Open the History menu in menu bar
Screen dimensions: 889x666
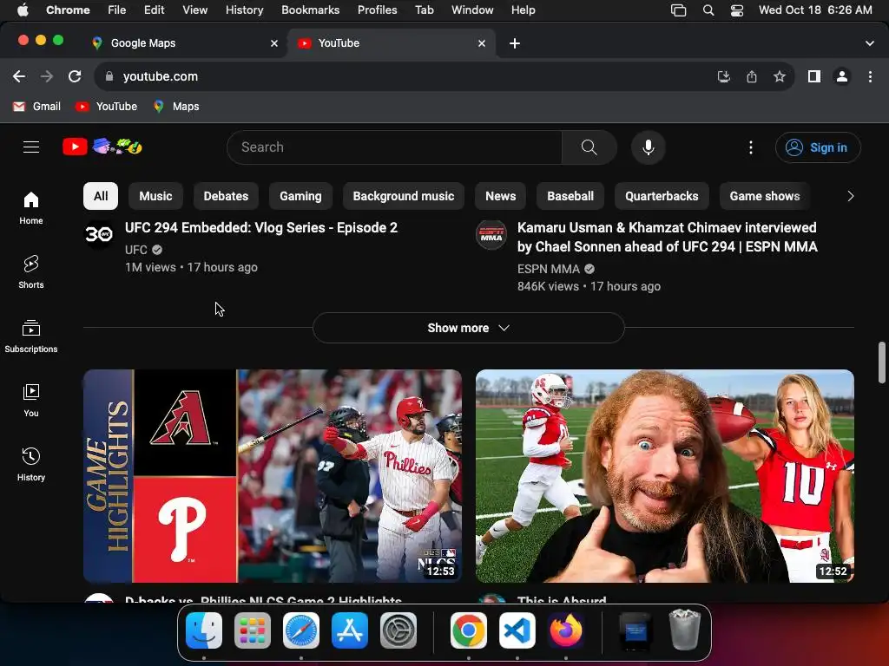pos(244,10)
